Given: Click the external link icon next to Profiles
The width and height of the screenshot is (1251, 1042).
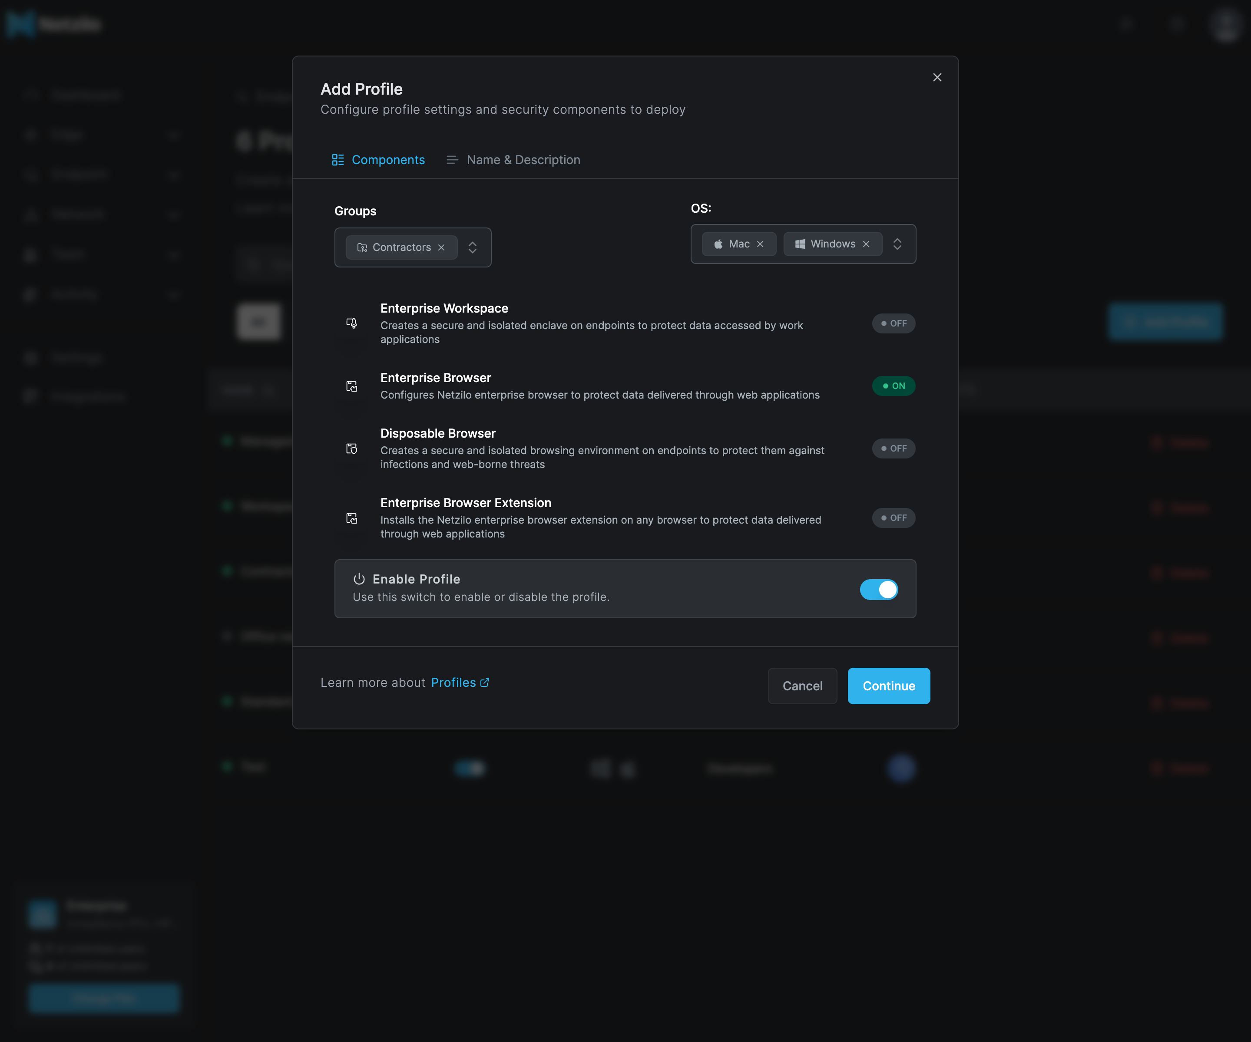Looking at the screenshot, I should pyautogui.click(x=485, y=683).
